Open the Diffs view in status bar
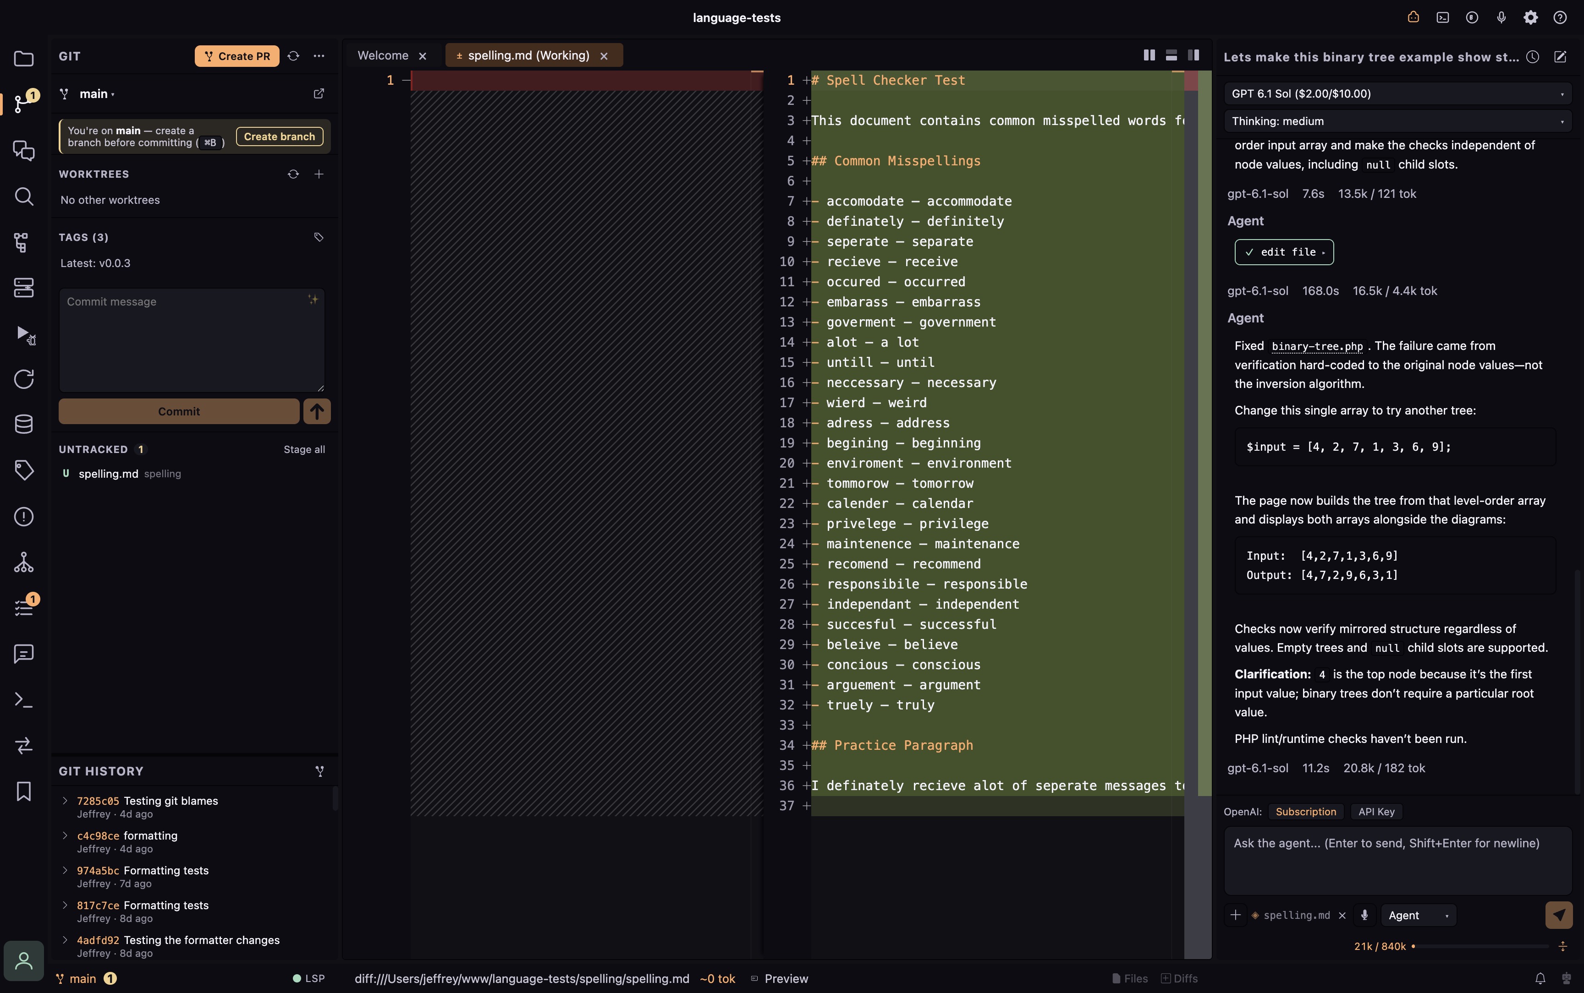Screen dimensions: 1584x993 (x=1179, y=978)
